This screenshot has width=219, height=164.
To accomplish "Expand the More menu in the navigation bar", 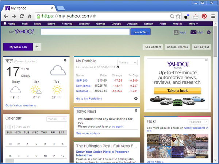I will point(193,24).
